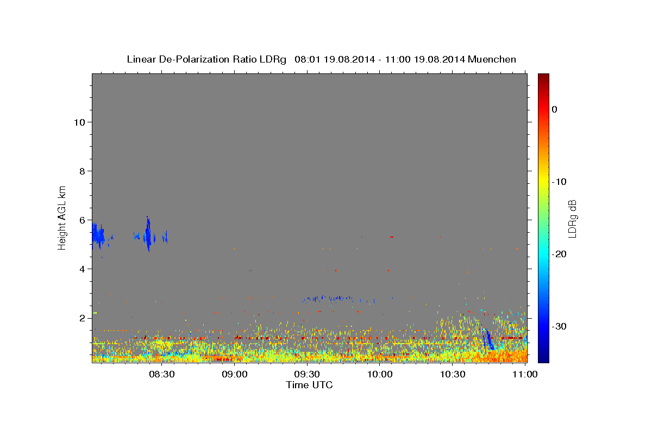Click the start time '08:01 19.08.2014' in title
This screenshot has height=435, width=652.
pos(334,59)
